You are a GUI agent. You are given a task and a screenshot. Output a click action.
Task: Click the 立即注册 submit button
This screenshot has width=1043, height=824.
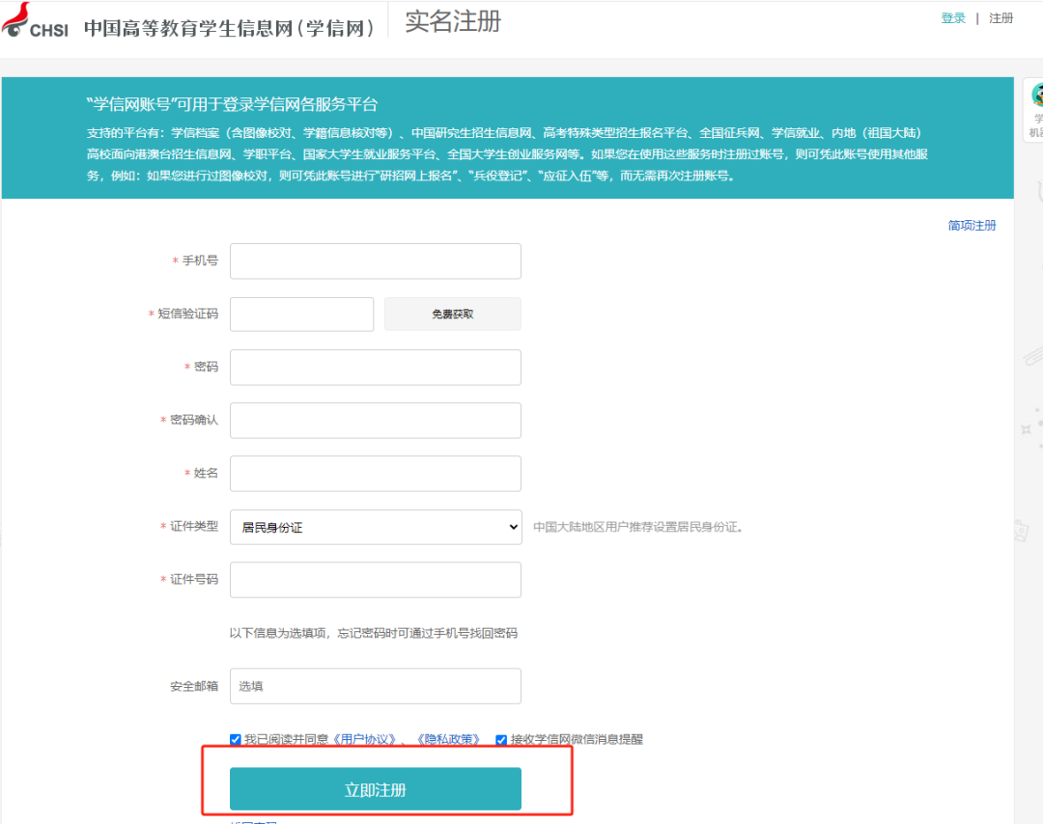pos(375,789)
